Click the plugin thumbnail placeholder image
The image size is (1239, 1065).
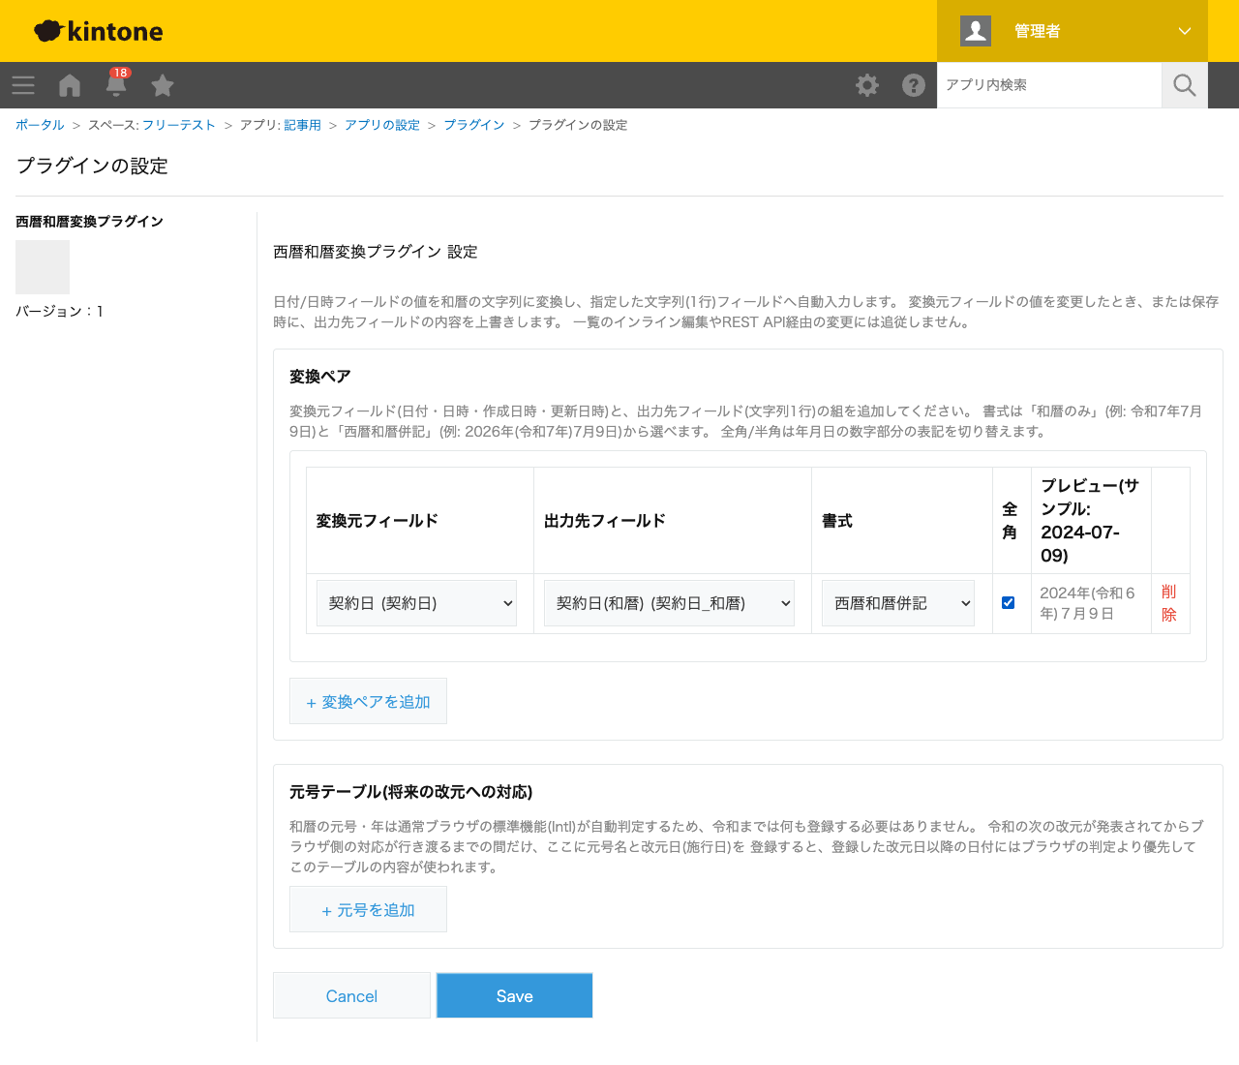coord(43,267)
